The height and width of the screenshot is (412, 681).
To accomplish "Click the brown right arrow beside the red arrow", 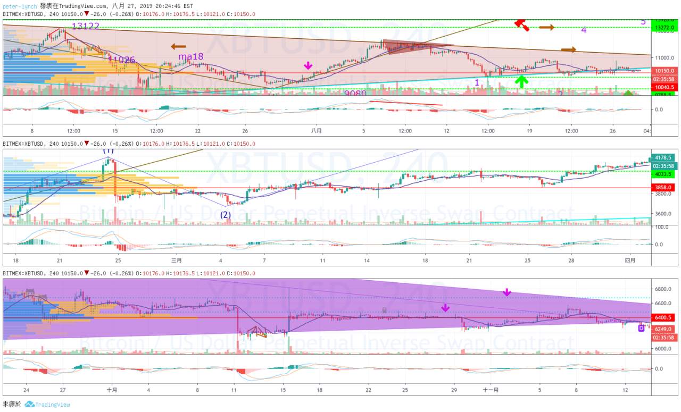I will point(546,27).
